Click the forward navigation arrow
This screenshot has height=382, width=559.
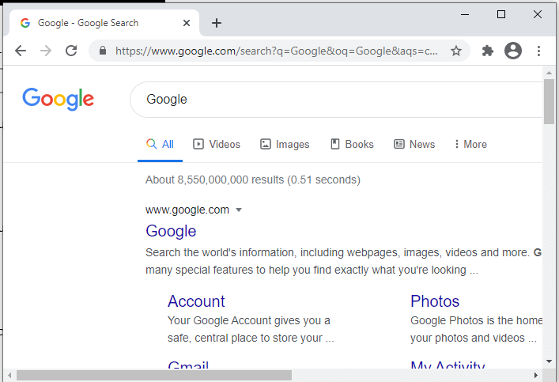pos(46,51)
